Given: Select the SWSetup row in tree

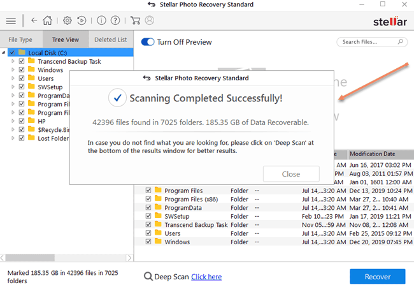Looking at the screenshot, I should [x=50, y=87].
